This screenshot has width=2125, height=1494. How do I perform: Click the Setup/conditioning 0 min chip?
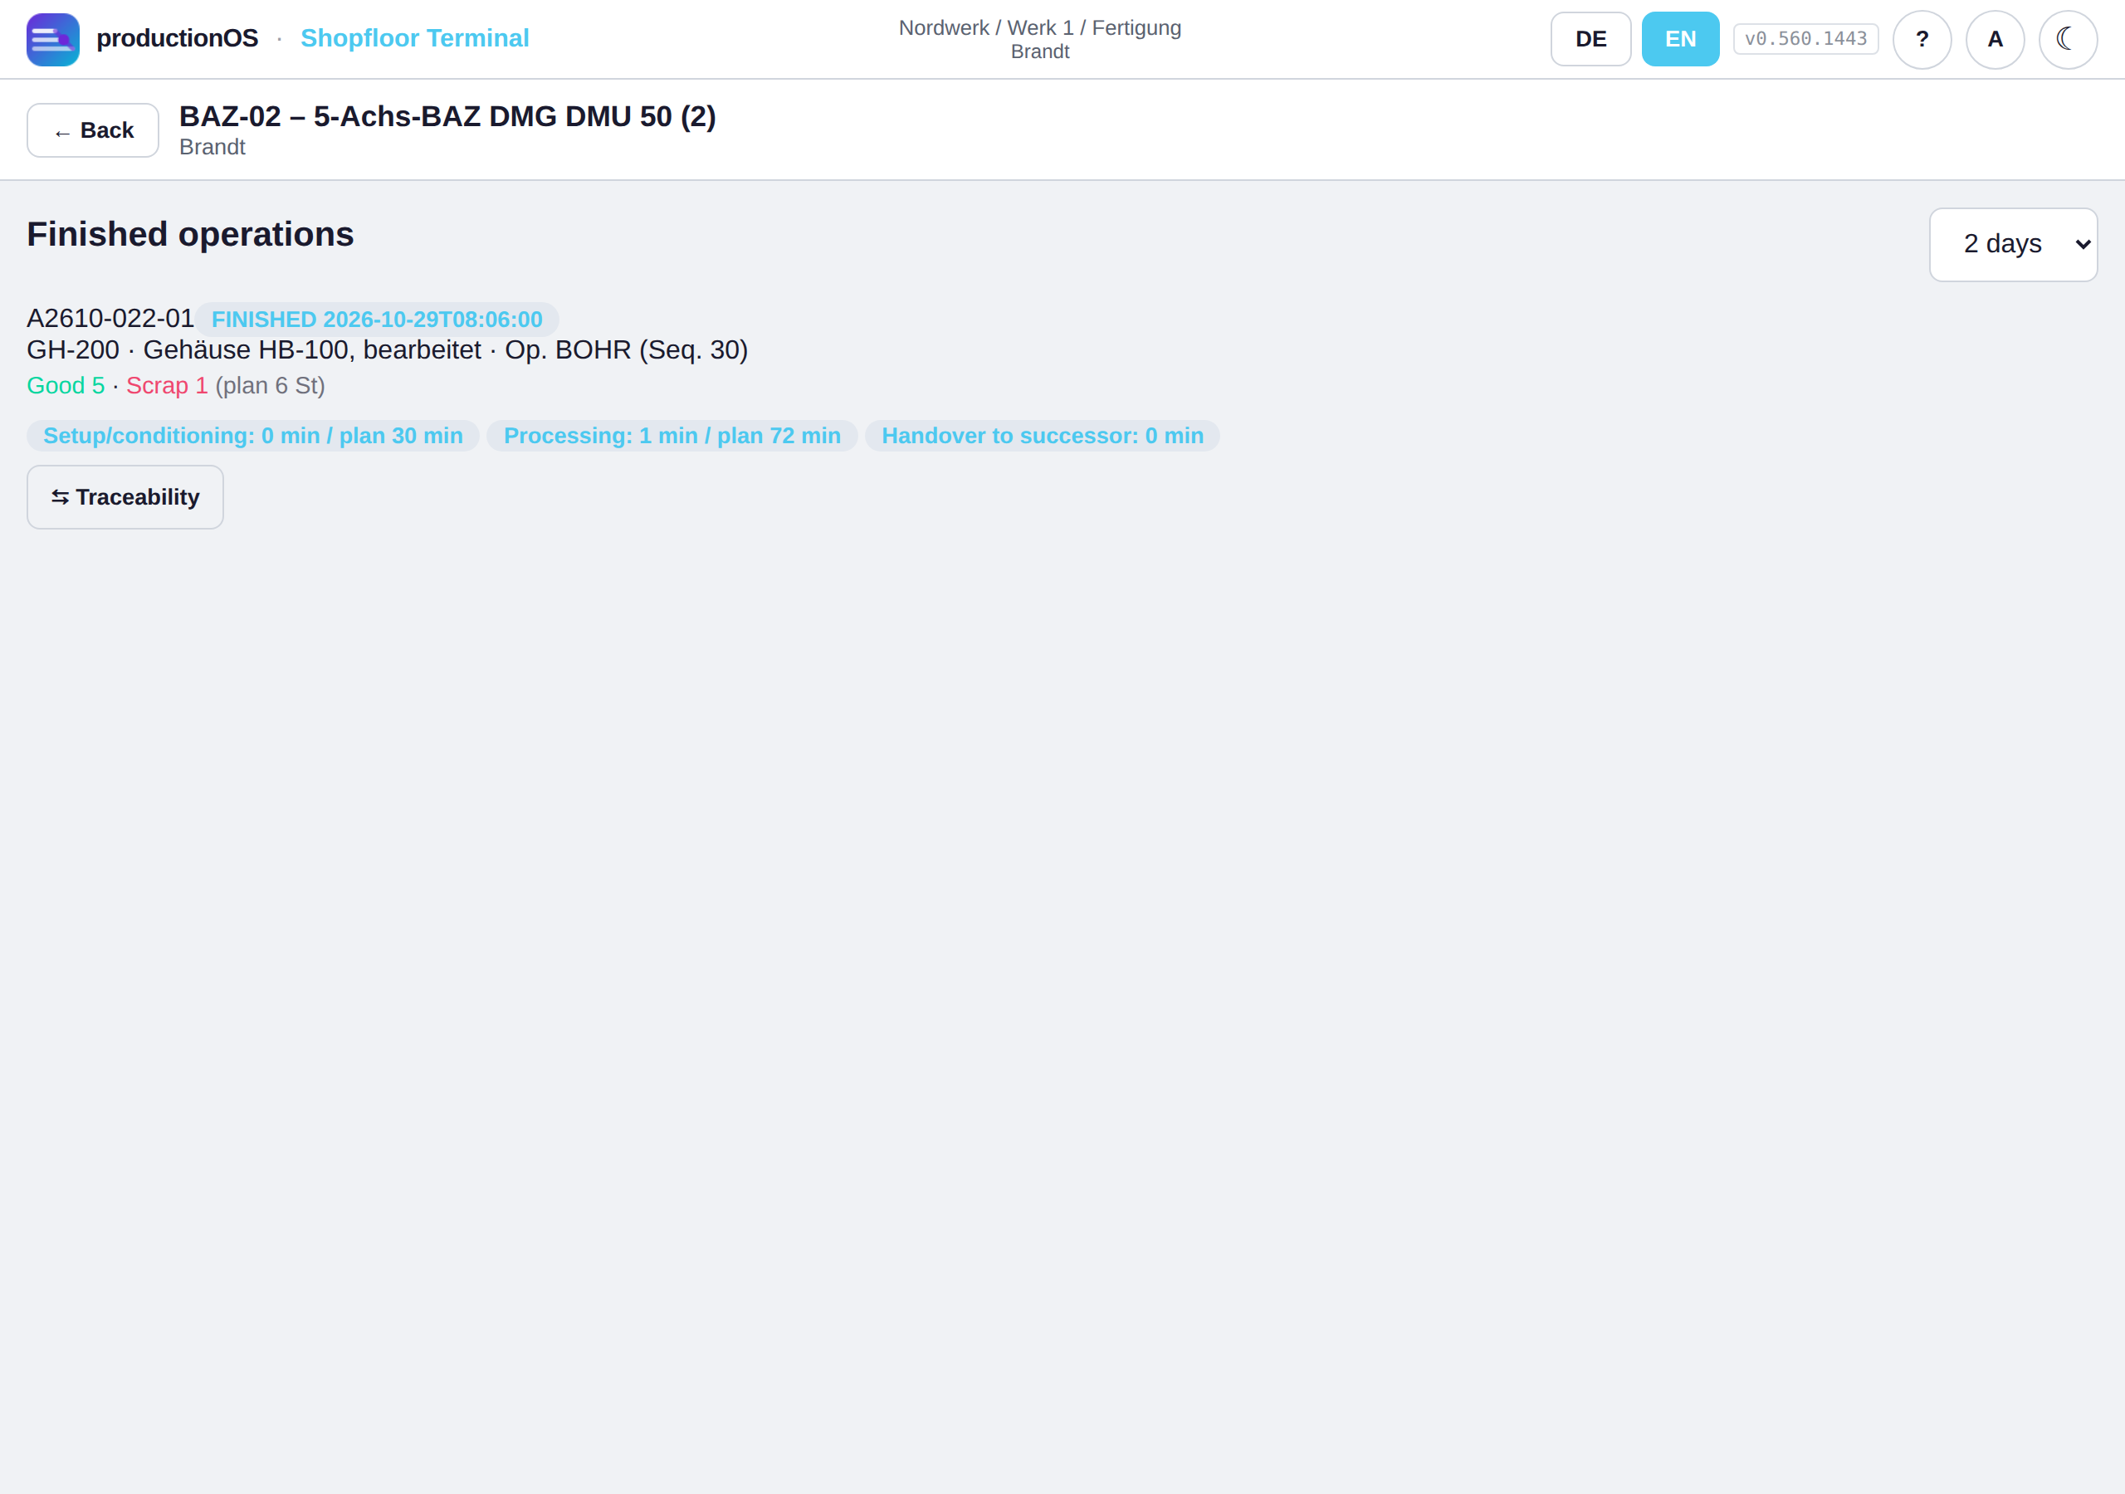[252, 436]
